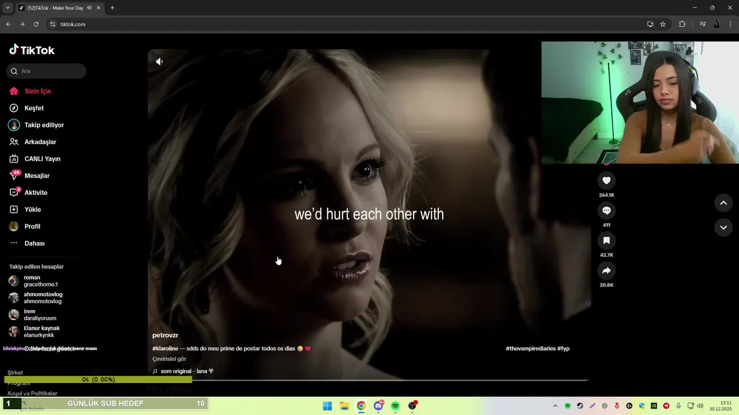Image resolution: width=739 pixels, height=415 pixels.
Task: Go to previous video with up chevron
Action: (x=723, y=203)
